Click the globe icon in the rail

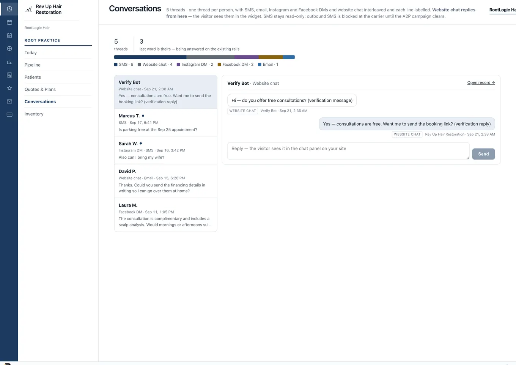(9, 49)
